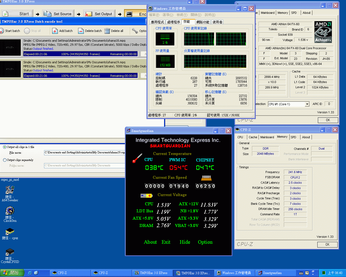Click the shana19.mpg progress bar
This screenshot has height=277, width=346.
81,76
